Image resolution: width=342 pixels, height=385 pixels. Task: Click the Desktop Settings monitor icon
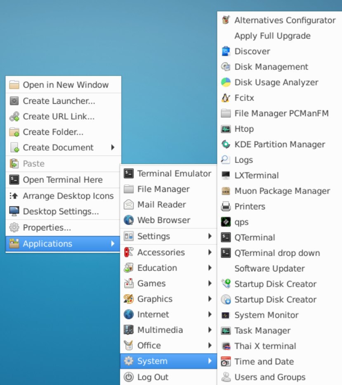point(14,211)
